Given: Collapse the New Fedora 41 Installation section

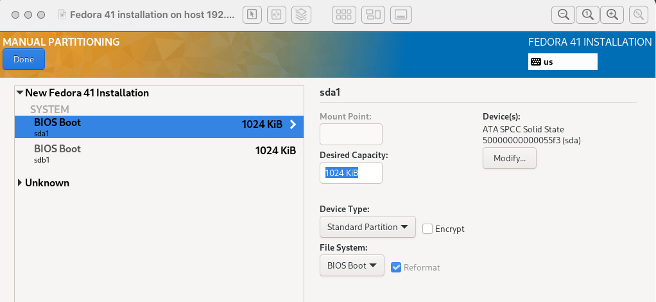Looking at the screenshot, I should [x=20, y=93].
